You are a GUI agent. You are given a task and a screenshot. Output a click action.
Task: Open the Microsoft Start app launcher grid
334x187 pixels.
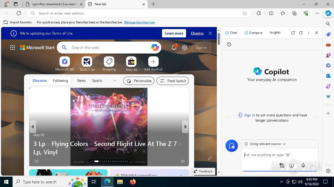tap(13, 48)
